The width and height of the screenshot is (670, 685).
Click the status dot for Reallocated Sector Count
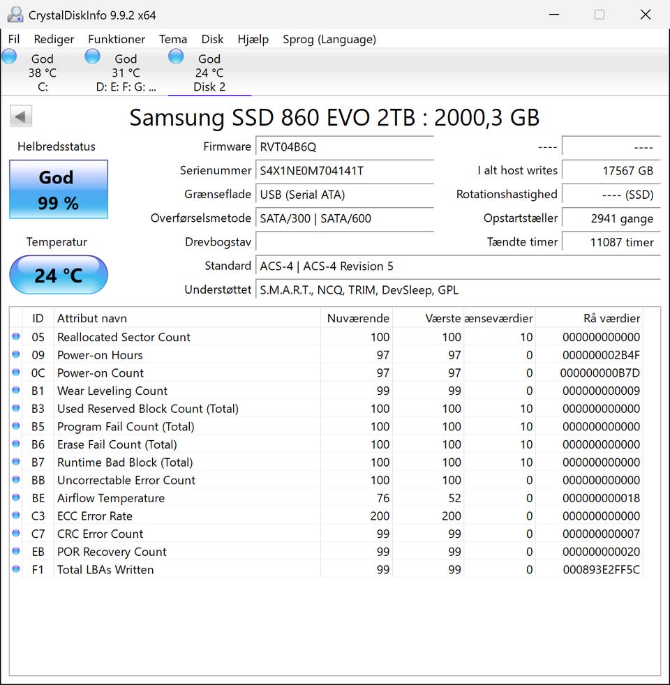pos(16,336)
